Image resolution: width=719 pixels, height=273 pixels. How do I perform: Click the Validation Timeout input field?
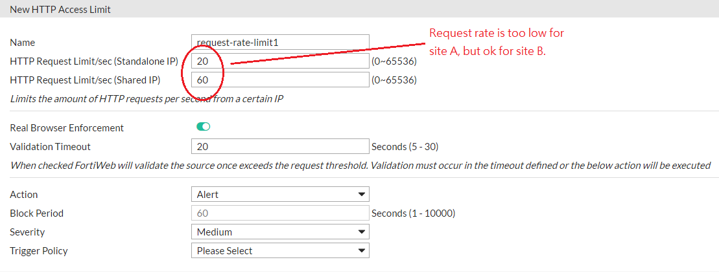[280, 147]
